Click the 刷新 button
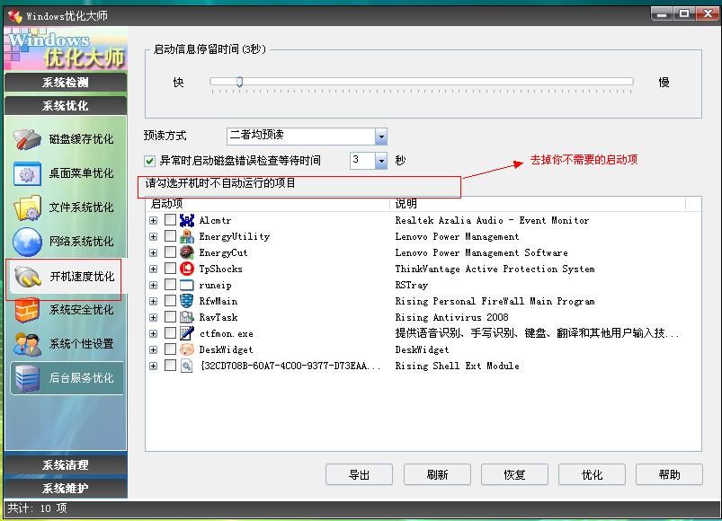This screenshot has height=521, width=722. 437,474
